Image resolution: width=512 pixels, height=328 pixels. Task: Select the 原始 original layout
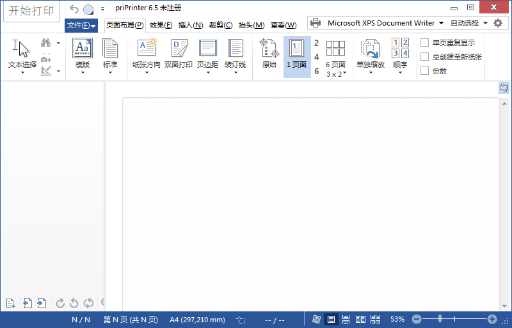(x=269, y=54)
